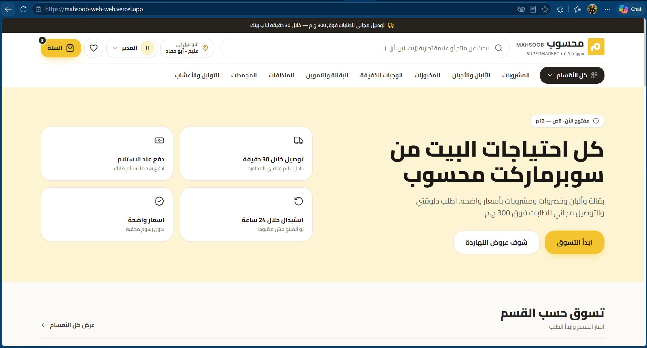Go back using the browser back arrow
This screenshot has width=647, height=348.
pos(8,9)
